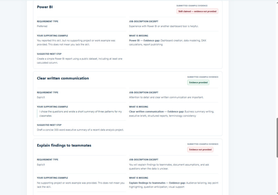Select the 'Power BI' card heading
The image size is (278, 195).
tap(45, 7)
